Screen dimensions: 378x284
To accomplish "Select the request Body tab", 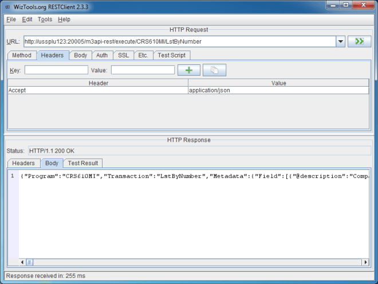I will click(81, 56).
